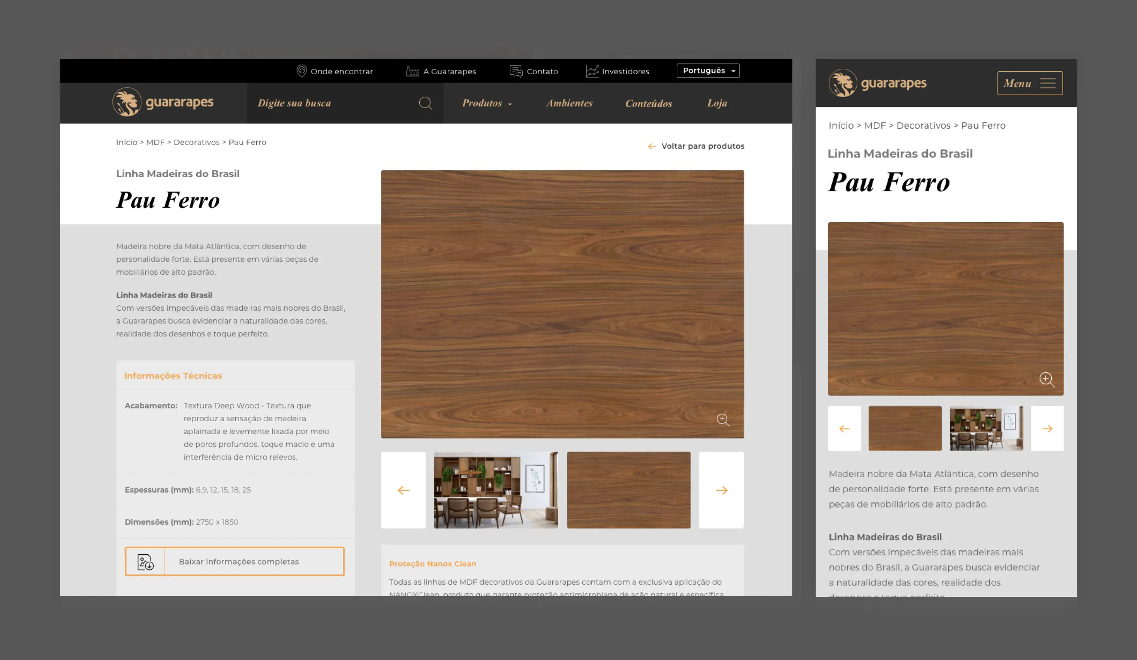Click Baixar informações completas button
1137x660 pixels.
239,562
